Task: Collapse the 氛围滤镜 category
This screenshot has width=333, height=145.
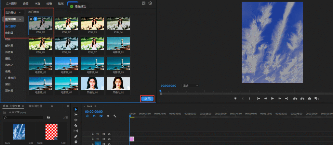Action: 20,19
